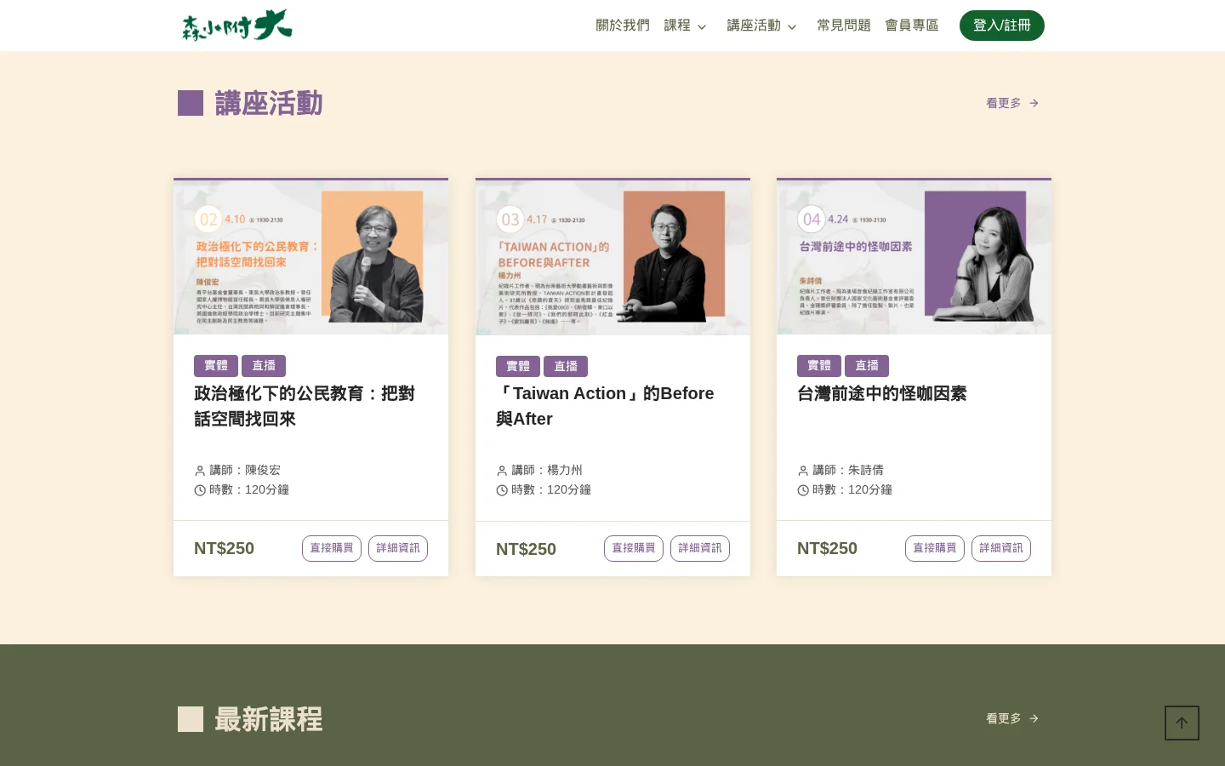Viewport: 1225px width, 766px height.
Task: Click the arrow beside 看更多 in 最新課程
Action: pyautogui.click(x=1034, y=718)
